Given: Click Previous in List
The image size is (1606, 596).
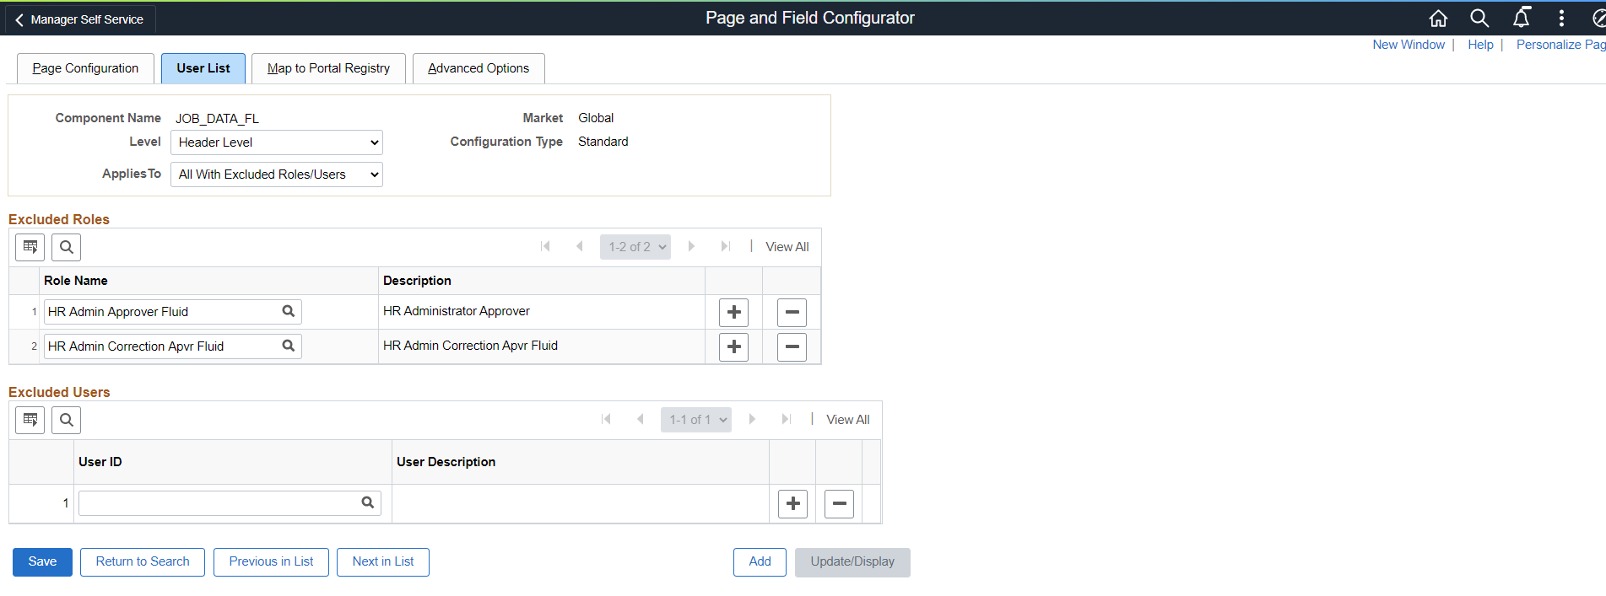Looking at the screenshot, I should (271, 562).
